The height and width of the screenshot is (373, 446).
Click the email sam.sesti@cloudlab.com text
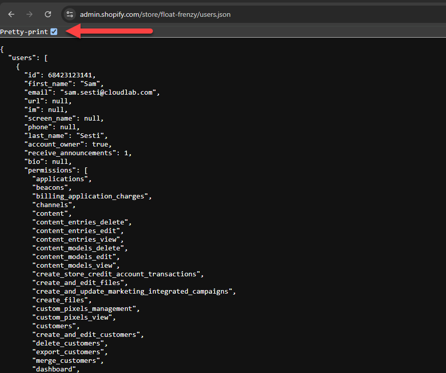point(110,93)
